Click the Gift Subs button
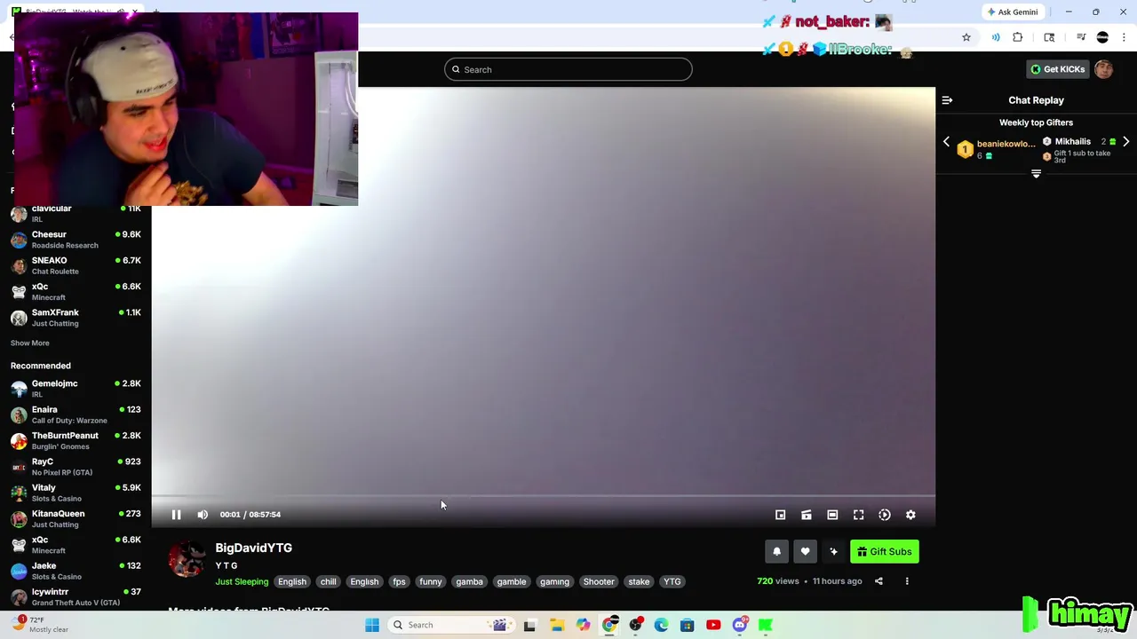 (x=884, y=552)
